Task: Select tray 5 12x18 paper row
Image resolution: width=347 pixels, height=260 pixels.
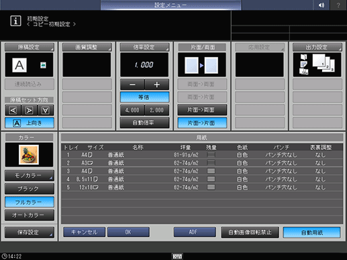Action: [202, 187]
